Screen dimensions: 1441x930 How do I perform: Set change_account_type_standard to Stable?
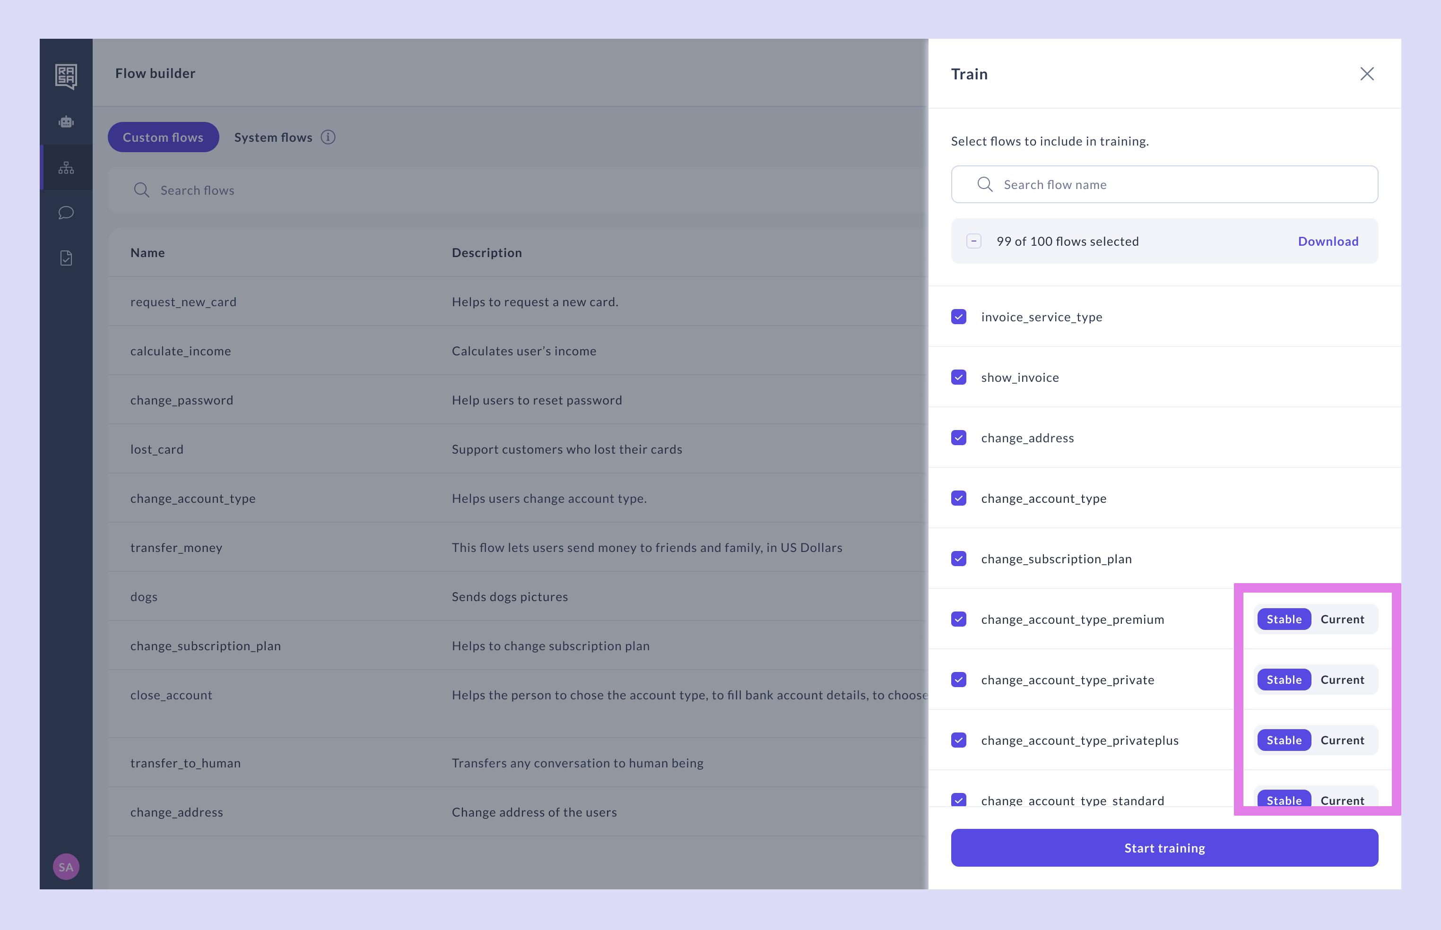(x=1284, y=800)
